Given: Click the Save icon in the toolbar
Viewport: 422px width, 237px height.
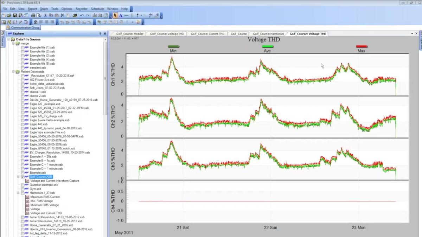Looking at the screenshot, I should [15, 15].
